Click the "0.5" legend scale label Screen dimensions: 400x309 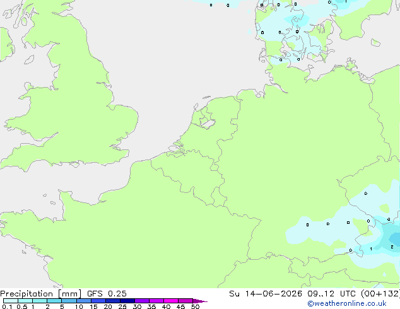pyautogui.click(x=21, y=306)
